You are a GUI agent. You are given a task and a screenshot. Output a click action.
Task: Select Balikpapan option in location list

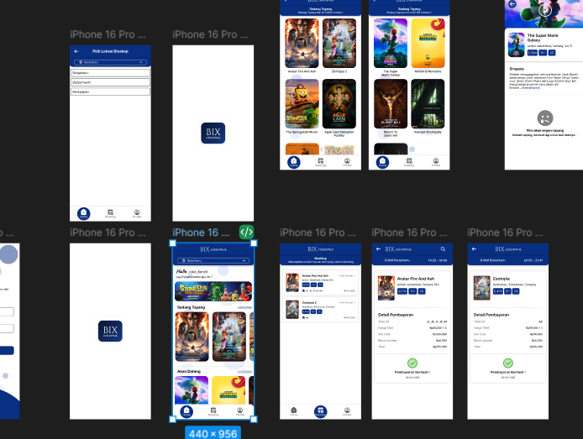pyautogui.click(x=110, y=91)
